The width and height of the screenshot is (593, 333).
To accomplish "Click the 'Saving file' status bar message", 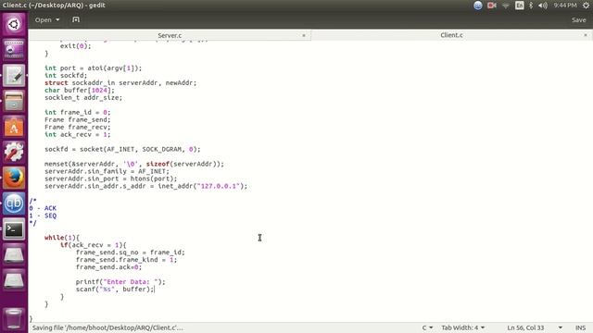I will pos(107,327).
